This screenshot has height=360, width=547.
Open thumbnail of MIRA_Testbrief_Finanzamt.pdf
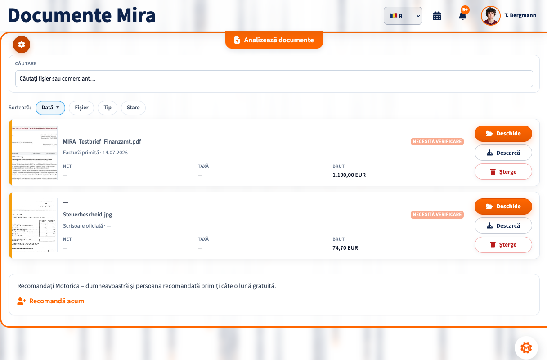point(35,153)
